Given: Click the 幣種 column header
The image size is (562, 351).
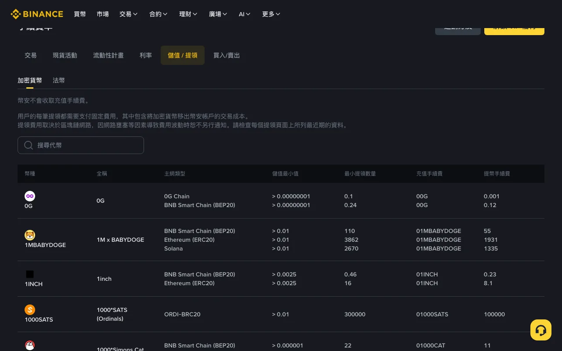Looking at the screenshot, I should click(x=30, y=174).
